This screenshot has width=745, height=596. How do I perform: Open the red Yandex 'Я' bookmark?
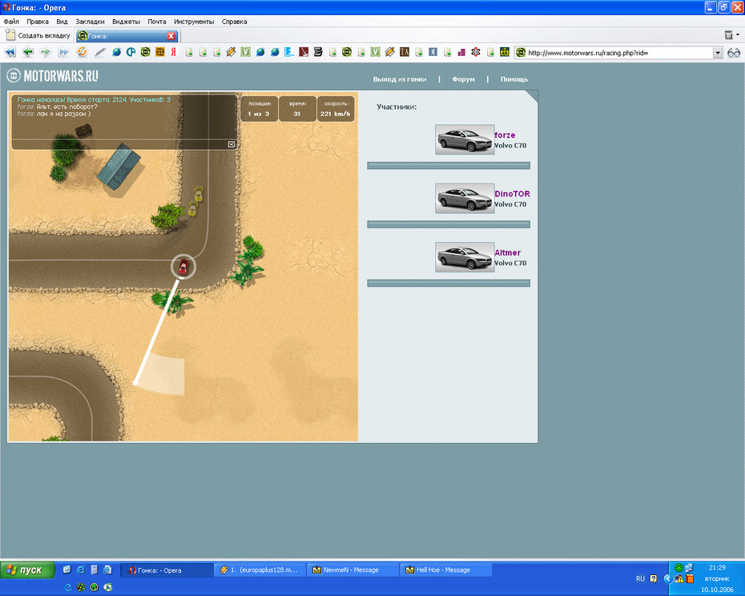click(x=173, y=52)
